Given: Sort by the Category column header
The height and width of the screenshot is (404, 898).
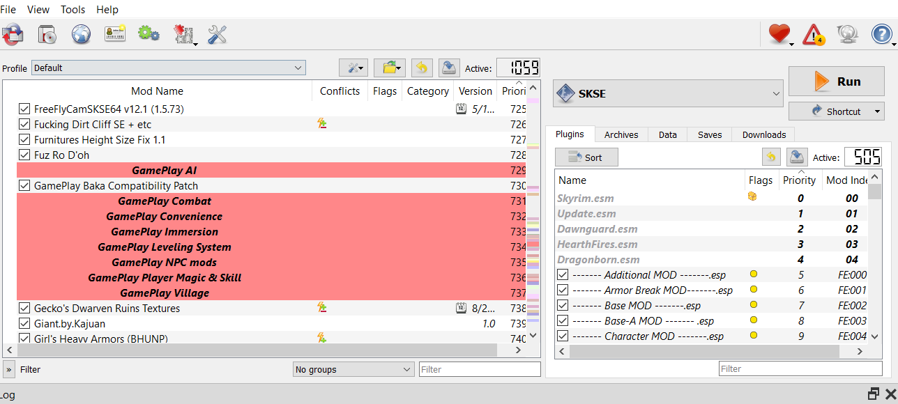Looking at the screenshot, I should coord(427,91).
